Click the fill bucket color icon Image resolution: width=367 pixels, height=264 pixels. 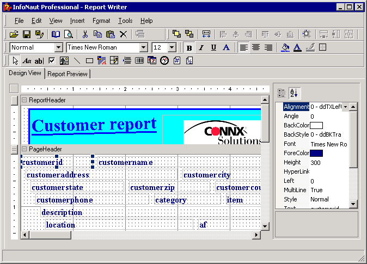(285, 47)
